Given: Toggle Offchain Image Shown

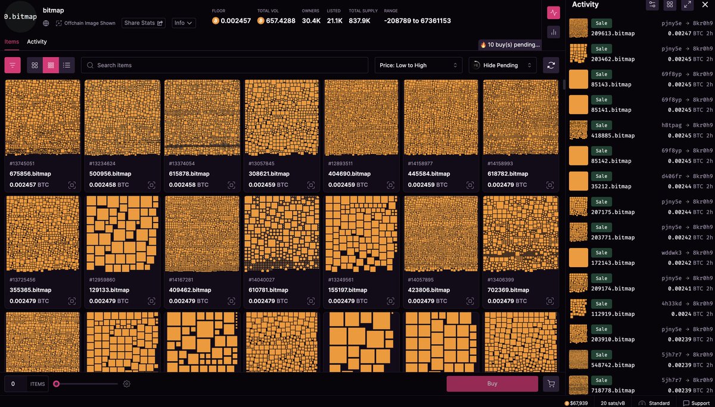Looking at the screenshot, I should (x=86, y=23).
